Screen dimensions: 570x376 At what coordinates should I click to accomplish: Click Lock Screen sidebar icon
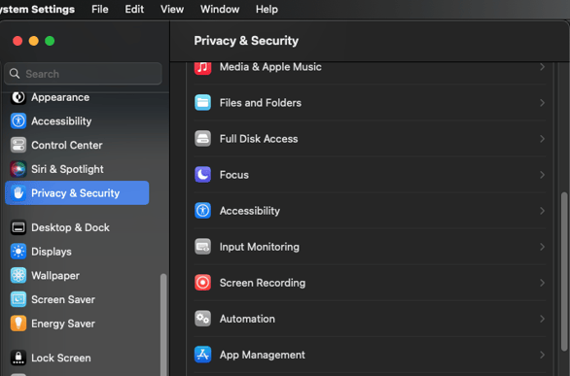(18, 358)
